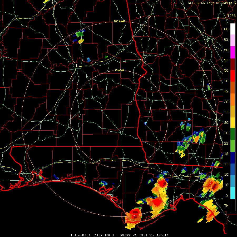Click the legend value '66'

coord(226,29)
